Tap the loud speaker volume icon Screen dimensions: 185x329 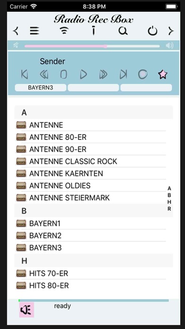click(x=169, y=45)
